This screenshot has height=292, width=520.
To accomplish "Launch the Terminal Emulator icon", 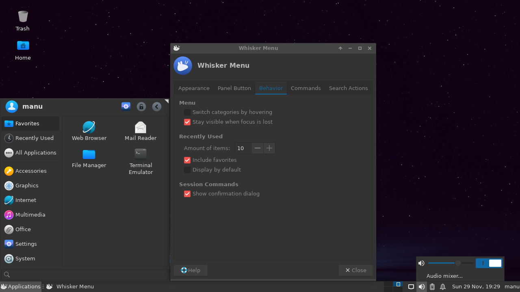I will (141, 154).
